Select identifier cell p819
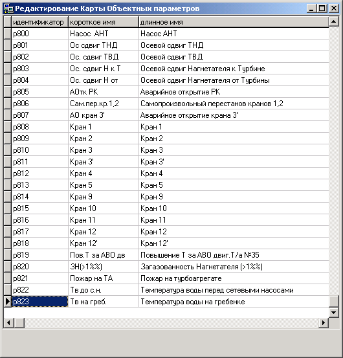343x358 pixels. click(39, 255)
